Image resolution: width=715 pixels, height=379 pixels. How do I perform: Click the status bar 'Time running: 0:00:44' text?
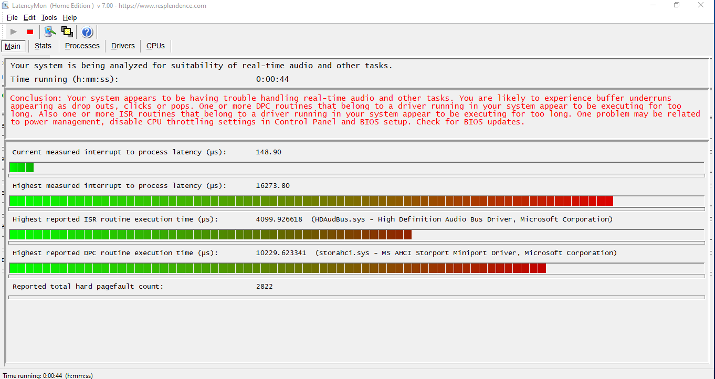point(48,375)
